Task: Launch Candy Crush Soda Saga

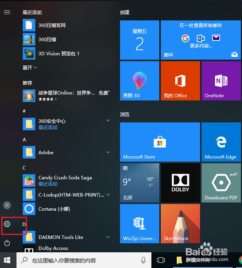Action: click(67, 180)
